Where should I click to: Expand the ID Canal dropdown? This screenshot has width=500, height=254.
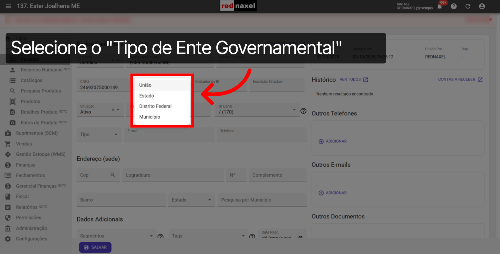[x=295, y=110]
